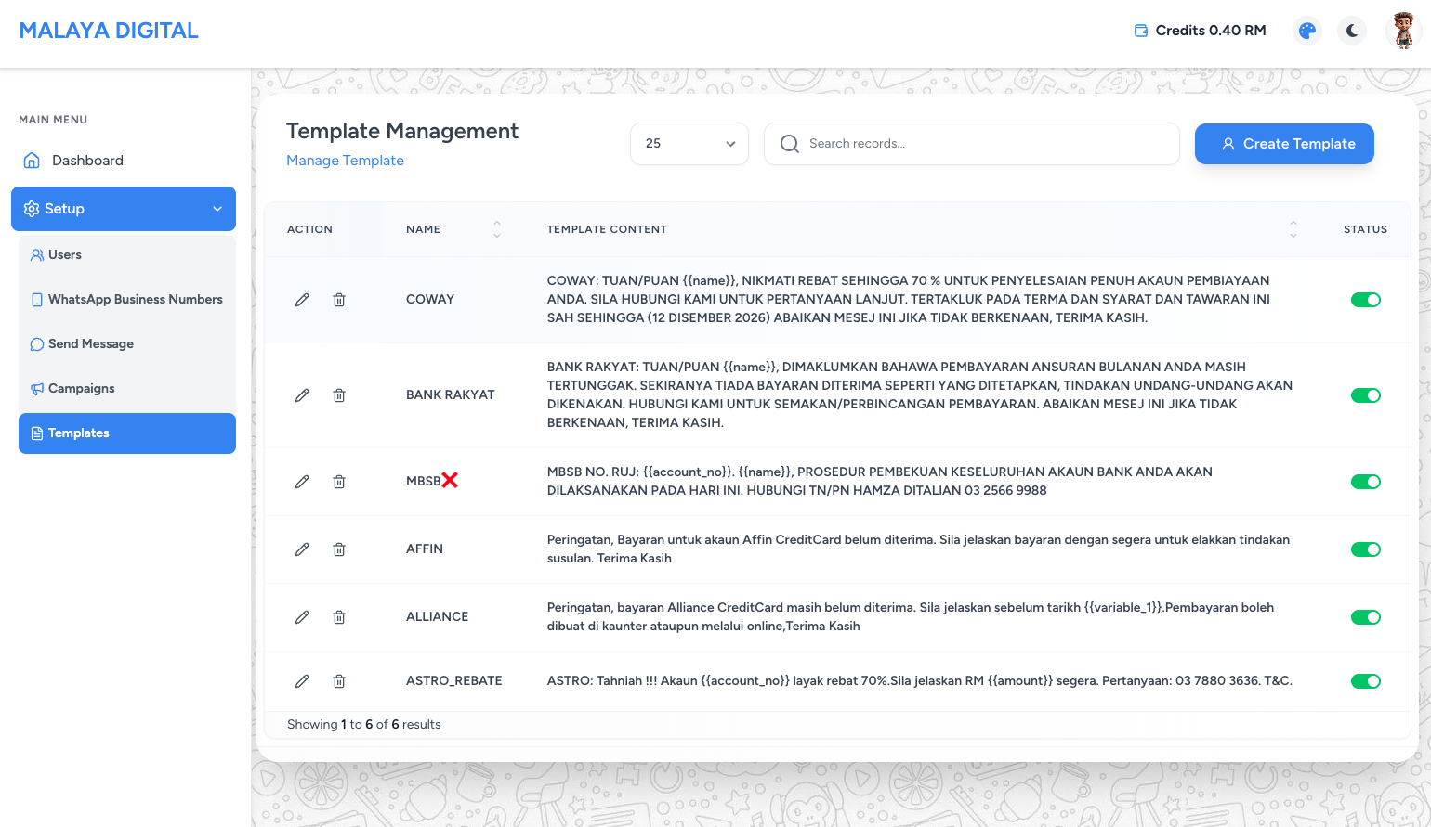This screenshot has width=1431, height=827.
Task: Click the ALLIANCE name cell
Action: coord(437,617)
